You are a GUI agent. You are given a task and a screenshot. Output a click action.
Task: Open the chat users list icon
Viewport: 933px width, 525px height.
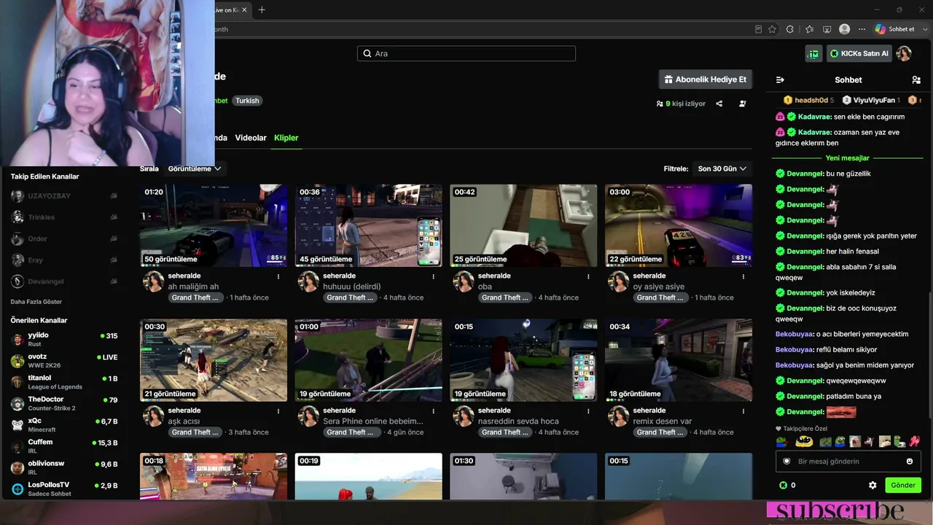pos(916,80)
